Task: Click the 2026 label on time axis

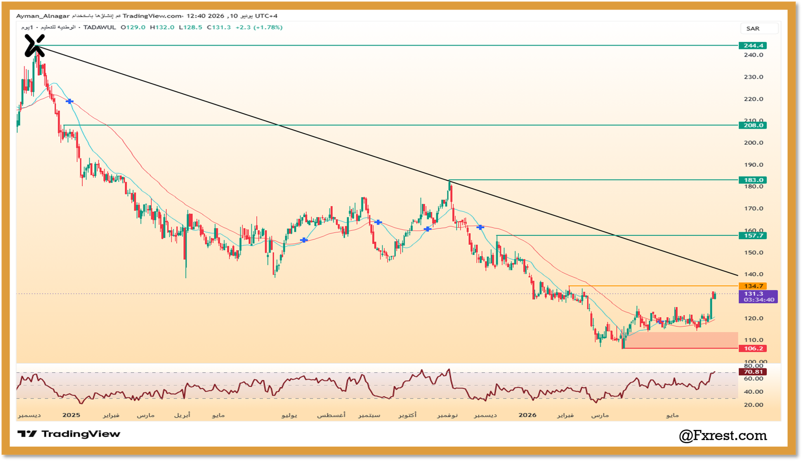Action: [527, 415]
